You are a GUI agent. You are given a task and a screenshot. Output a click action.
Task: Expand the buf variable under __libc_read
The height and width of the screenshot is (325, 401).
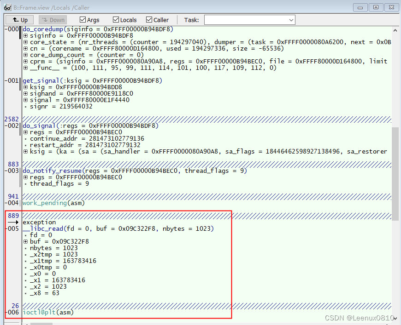pyautogui.click(x=26, y=241)
